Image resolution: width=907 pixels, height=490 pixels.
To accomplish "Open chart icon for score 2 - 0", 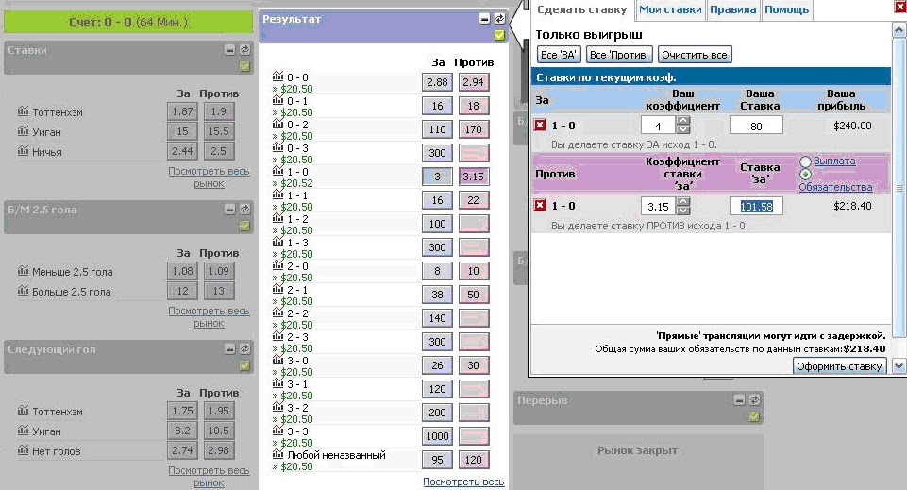I will point(277,265).
